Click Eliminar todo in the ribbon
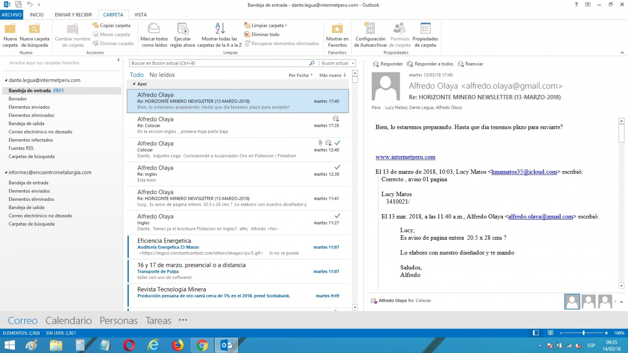Image resolution: width=628 pixels, height=353 pixels. tap(262, 34)
